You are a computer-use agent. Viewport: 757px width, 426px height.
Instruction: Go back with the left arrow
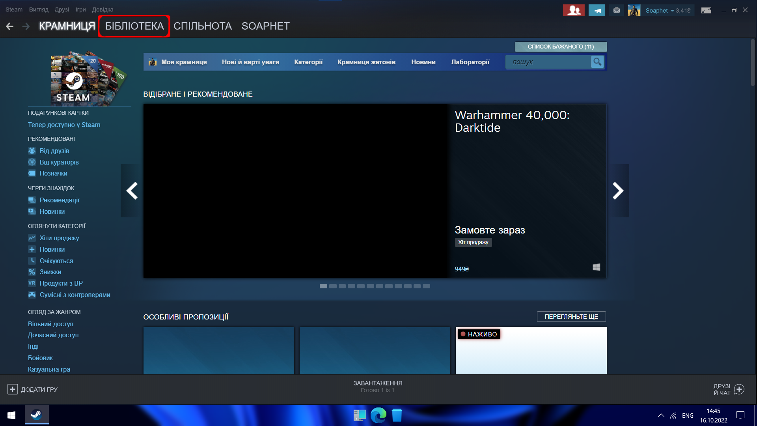coord(10,26)
